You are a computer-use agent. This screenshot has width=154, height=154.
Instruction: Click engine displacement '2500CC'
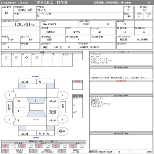(50, 32)
